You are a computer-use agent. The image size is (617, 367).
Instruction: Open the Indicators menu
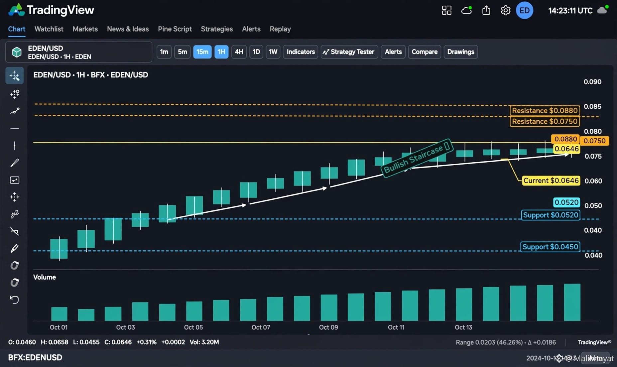pyautogui.click(x=301, y=52)
